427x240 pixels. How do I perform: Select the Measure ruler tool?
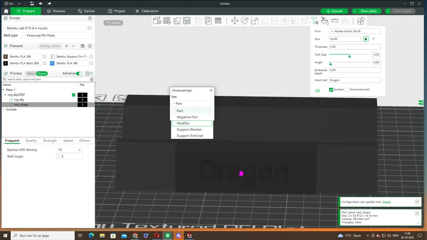[335, 20]
